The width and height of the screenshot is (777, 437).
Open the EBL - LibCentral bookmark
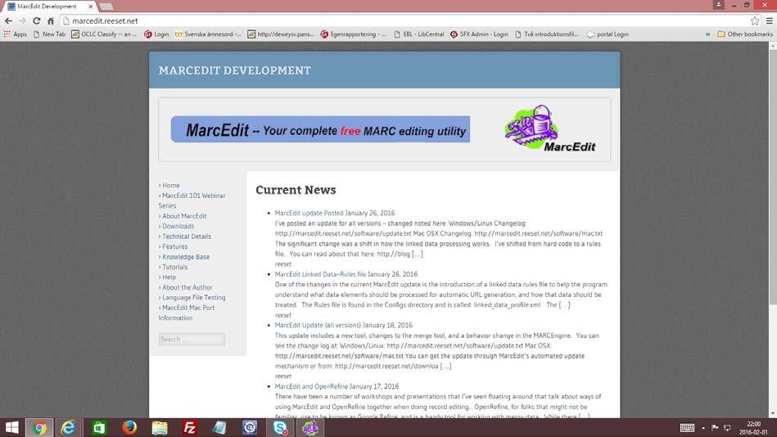pos(419,34)
